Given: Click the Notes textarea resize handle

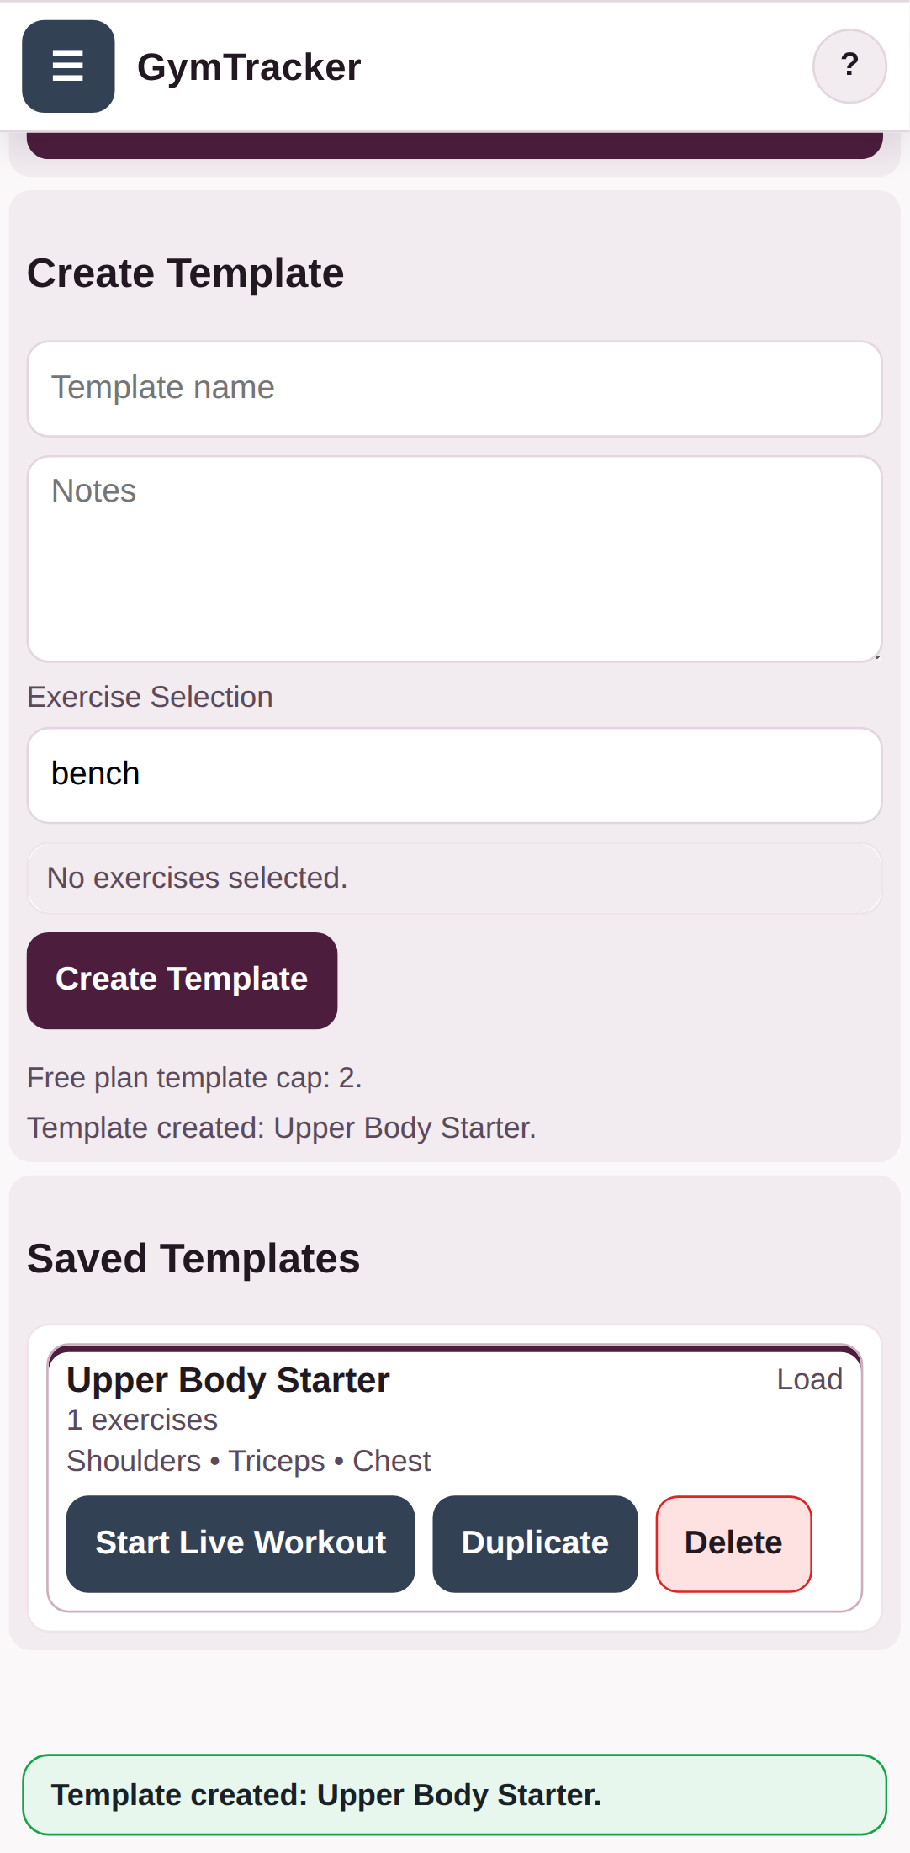Looking at the screenshot, I should pyautogui.click(x=876, y=656).
